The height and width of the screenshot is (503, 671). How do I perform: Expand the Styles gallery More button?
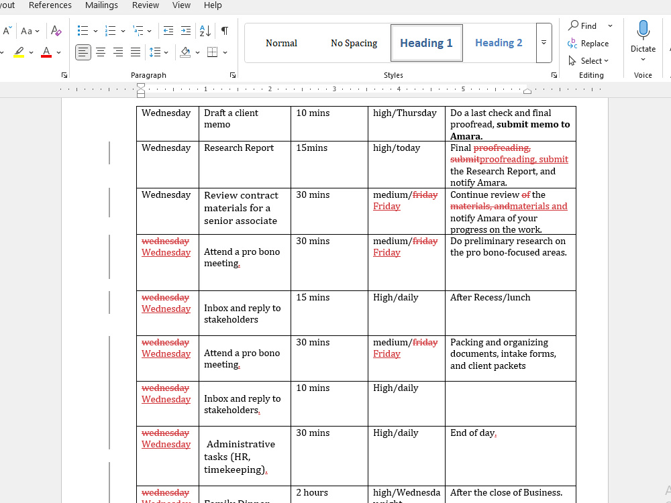coord(544,43)
